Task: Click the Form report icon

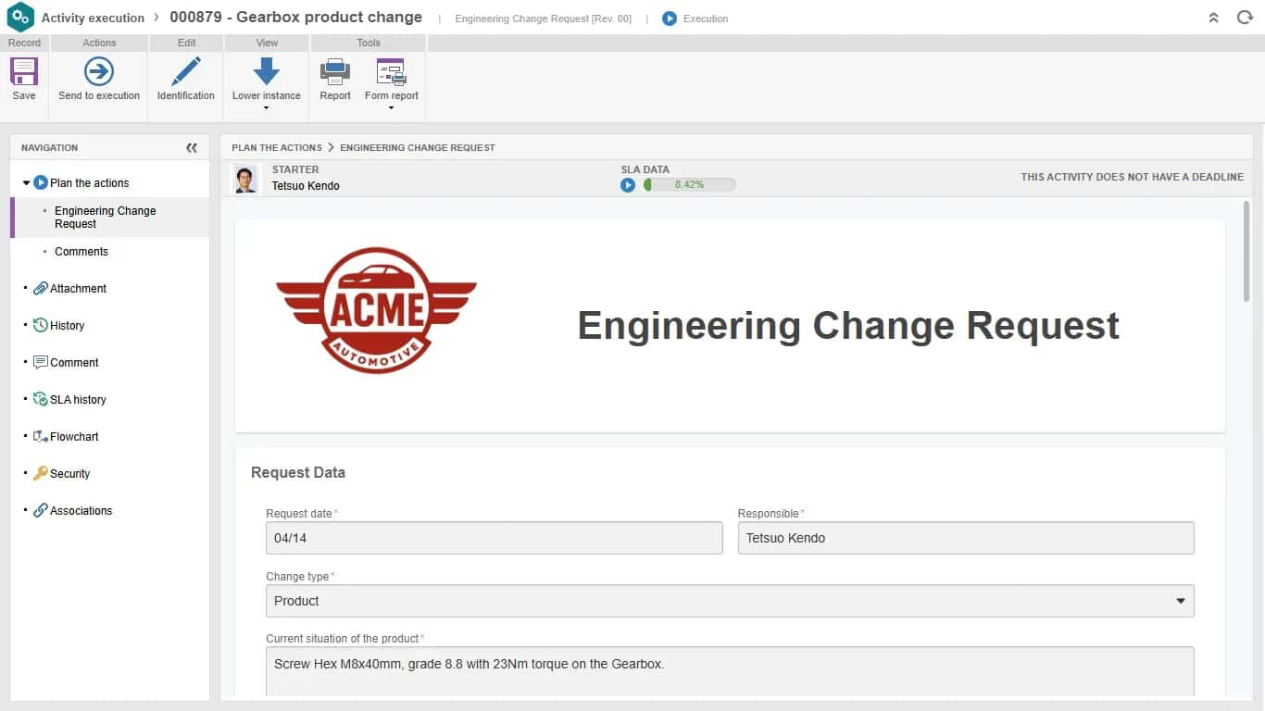Action: point(391,71)
